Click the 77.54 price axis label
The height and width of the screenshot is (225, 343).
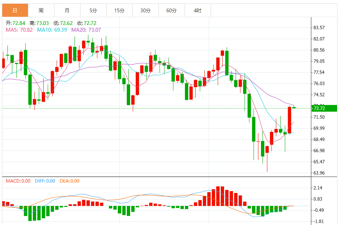tap(319, 72)
